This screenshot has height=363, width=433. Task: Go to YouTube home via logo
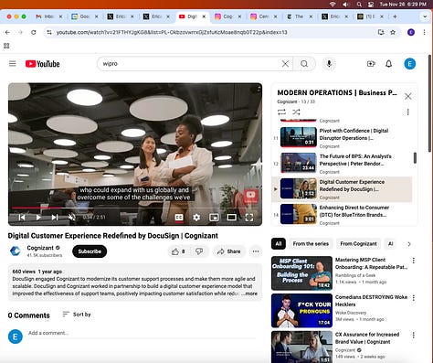[x=42, y=64]
